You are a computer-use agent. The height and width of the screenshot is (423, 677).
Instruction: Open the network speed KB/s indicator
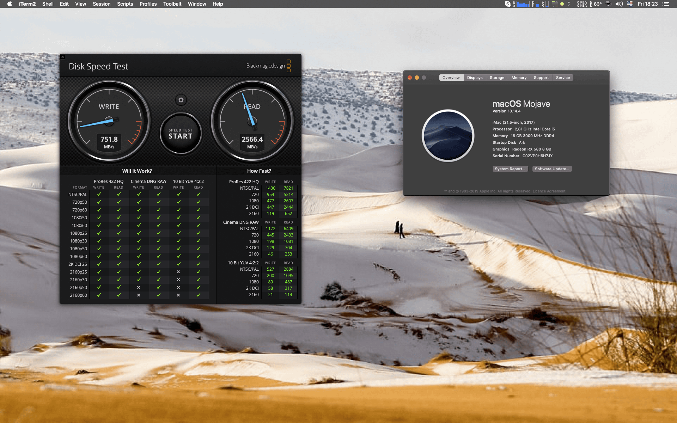(582, 4)
